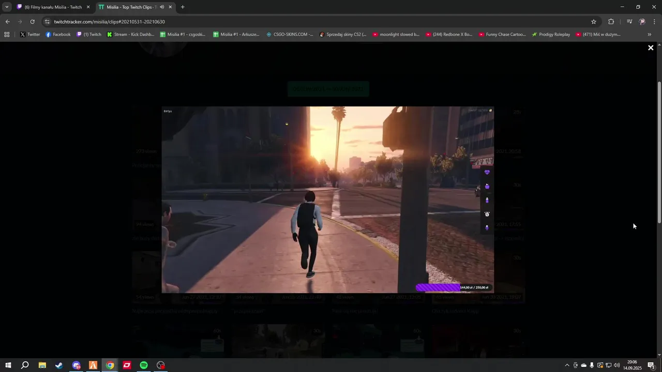Open the Twitter bookmark
The width and height of the screenshot is (662, 372).
(x=30, y=35)
